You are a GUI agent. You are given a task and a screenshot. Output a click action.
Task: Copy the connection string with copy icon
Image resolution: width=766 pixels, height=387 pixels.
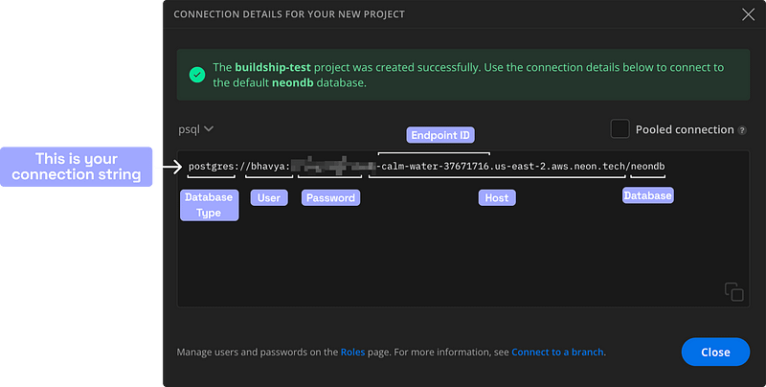[x=733, y=292]
